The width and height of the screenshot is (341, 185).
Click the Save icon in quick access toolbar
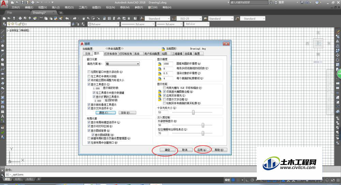point(23,2)
